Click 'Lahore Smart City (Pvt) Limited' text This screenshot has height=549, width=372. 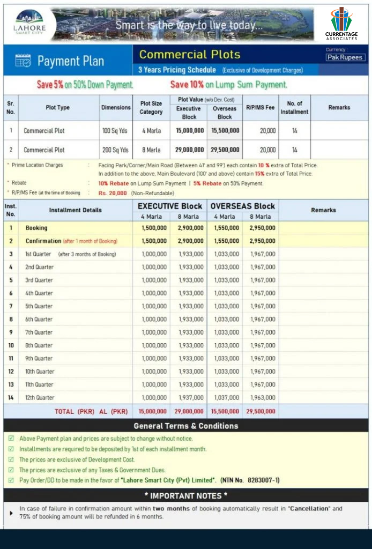coord(168,480)
